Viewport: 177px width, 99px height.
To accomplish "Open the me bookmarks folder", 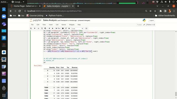I will (13, 15).
